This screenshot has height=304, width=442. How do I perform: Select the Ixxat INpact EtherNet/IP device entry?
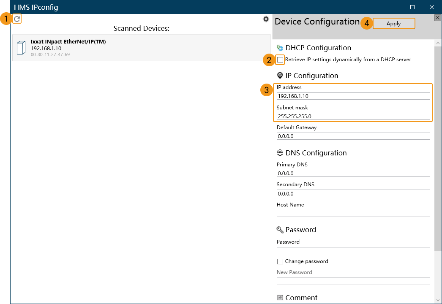(x=141, y=48)
